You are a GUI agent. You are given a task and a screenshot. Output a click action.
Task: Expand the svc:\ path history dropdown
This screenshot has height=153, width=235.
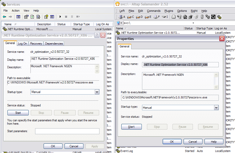tap(193, 23)
